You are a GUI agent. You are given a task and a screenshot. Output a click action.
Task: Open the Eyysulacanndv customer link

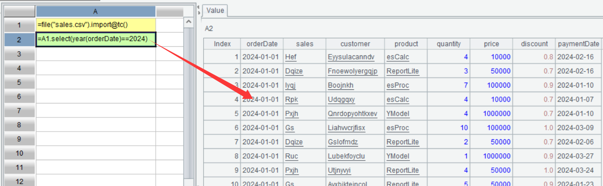coord(350,57)
